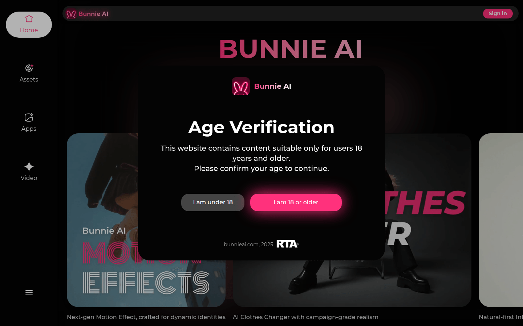
Task: Click the RTA rating icon
Action: 287,244
